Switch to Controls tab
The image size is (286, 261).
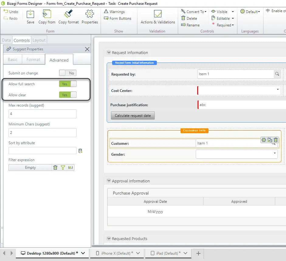click(x=22, y=40)
